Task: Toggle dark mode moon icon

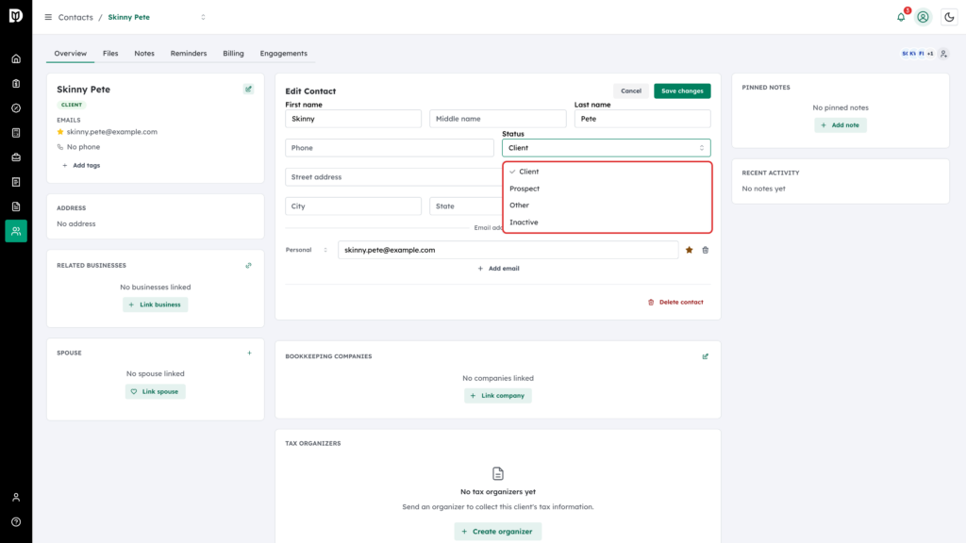Action: pyautogui.click(x=949, y=17)
